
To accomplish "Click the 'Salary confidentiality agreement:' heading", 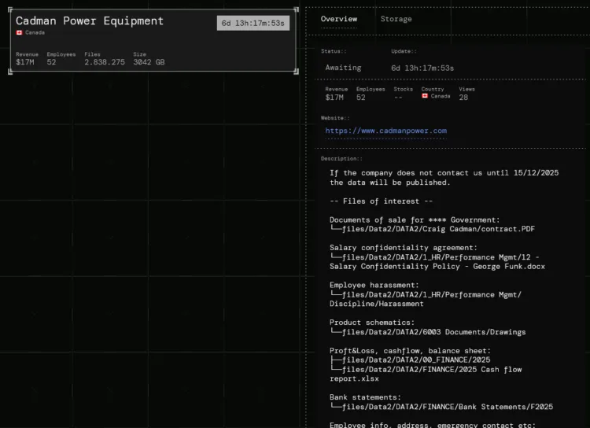I will [404, 248].
